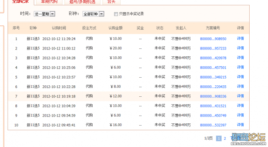This screenshot has height=147, width=268.
Task: Open the 近一星期 time dropdown
Action: point(44,14)
